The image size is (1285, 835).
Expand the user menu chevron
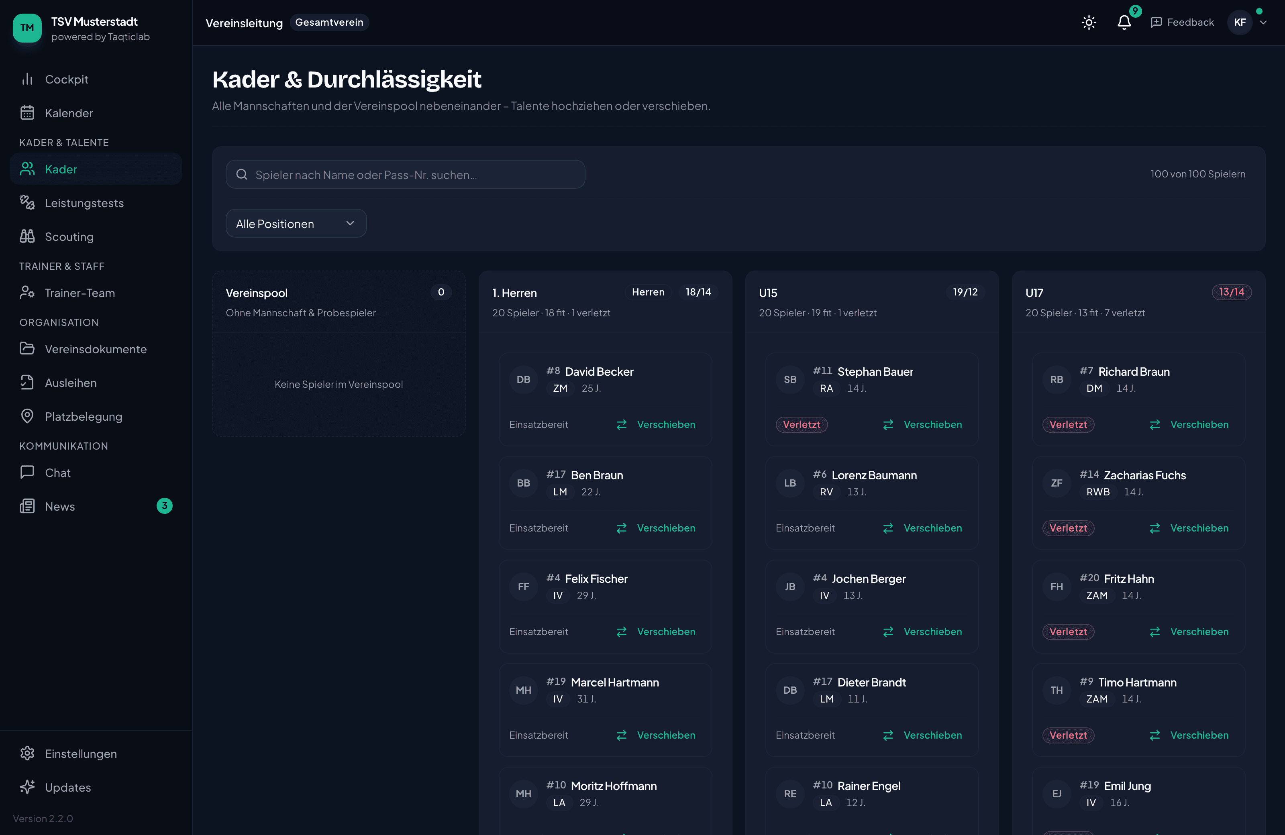pos(1263,22)
